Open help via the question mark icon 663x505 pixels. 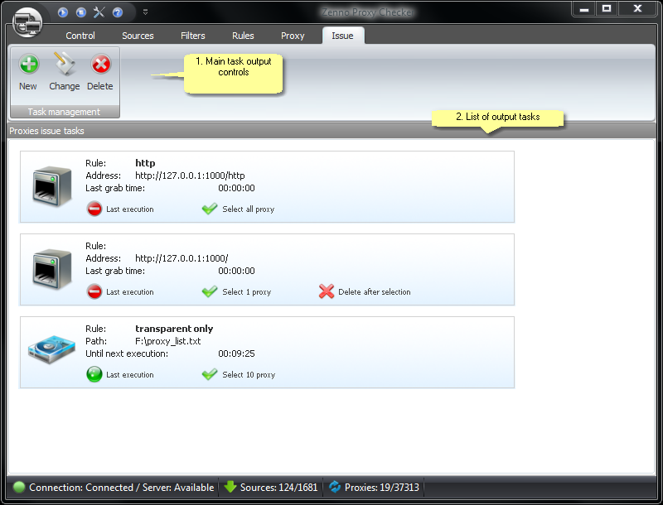(118, 12)
